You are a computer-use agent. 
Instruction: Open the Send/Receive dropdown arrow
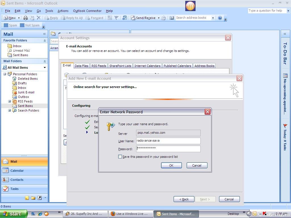point(159,18)
